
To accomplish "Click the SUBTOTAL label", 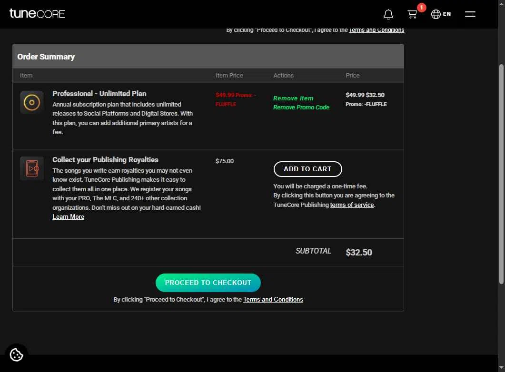I will [x=313, y=251].
